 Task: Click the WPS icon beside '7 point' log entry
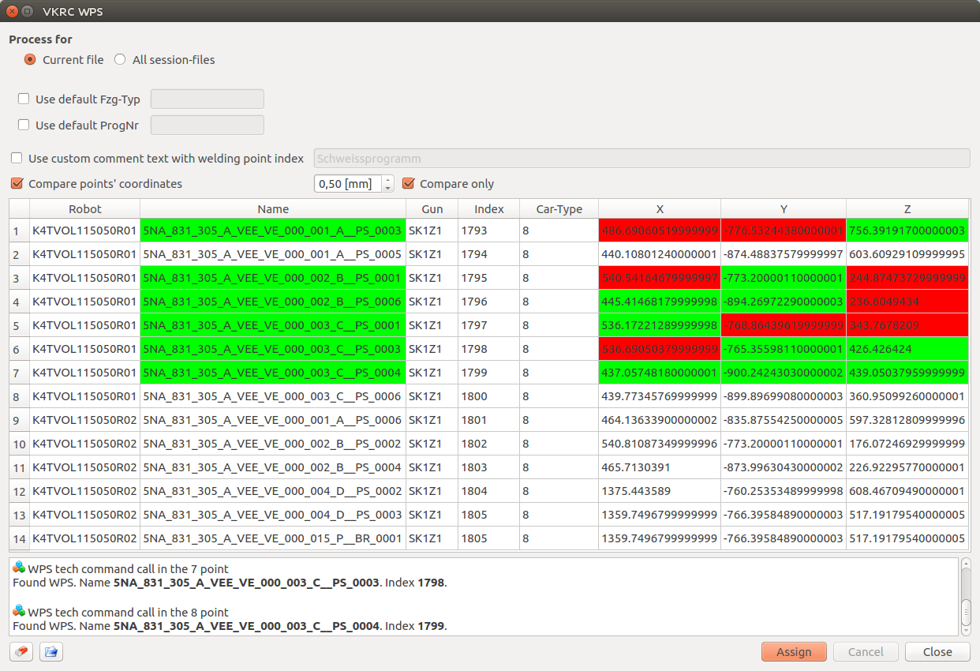[19, 568]
